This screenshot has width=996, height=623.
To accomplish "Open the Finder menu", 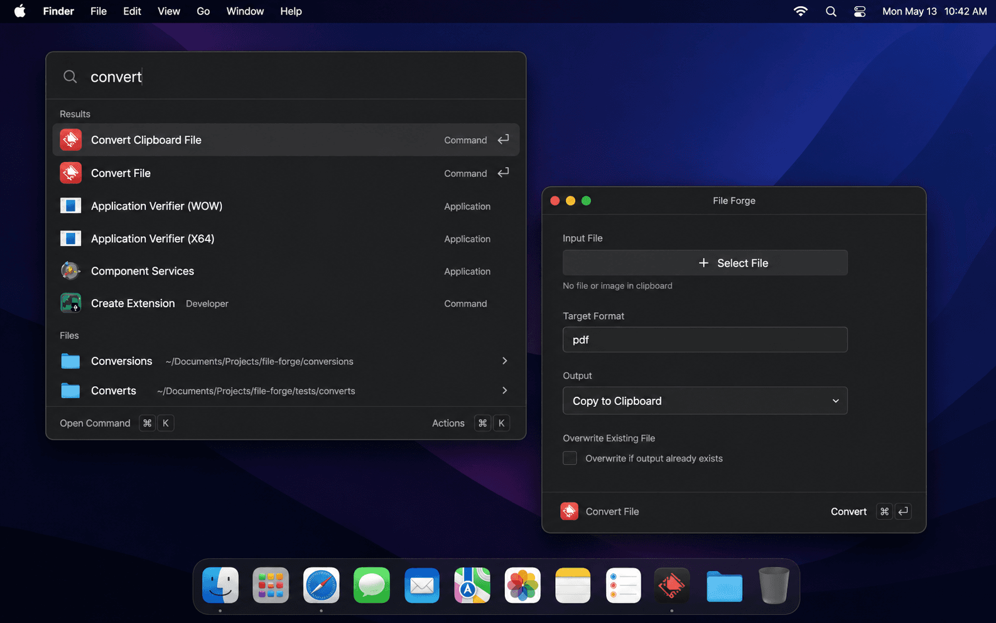I will click(58, 11).
